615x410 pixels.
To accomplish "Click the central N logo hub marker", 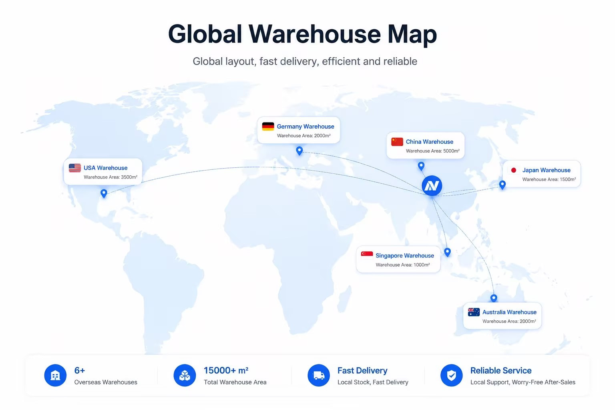I will coord(432,186).
